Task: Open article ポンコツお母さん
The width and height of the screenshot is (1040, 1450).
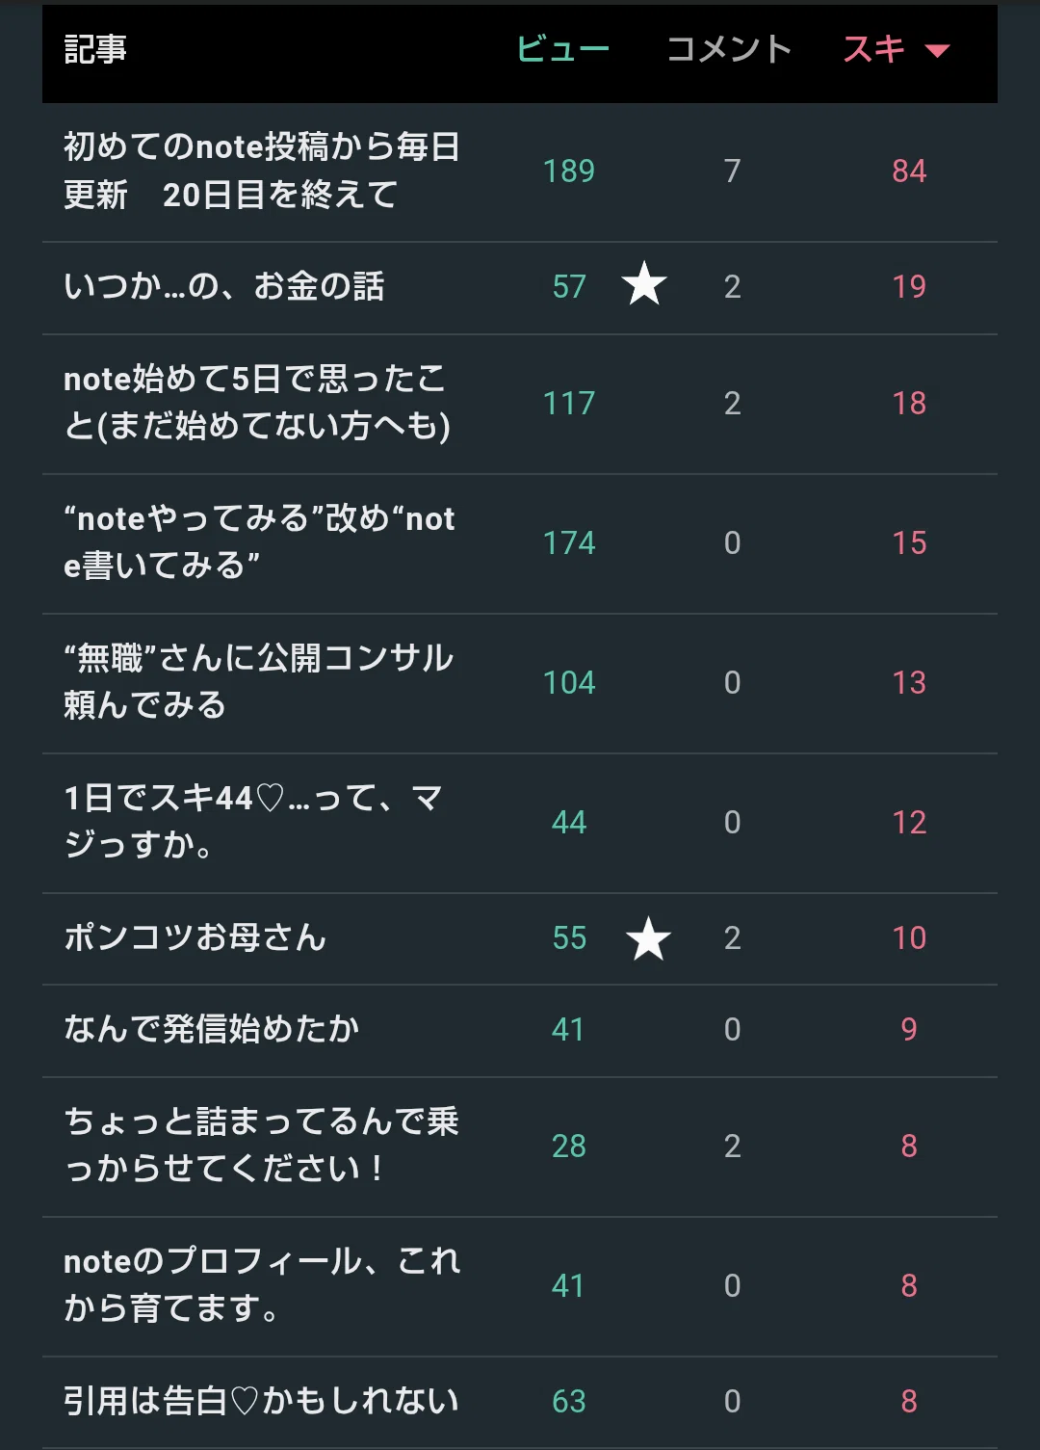Action: tap(195, 937)
